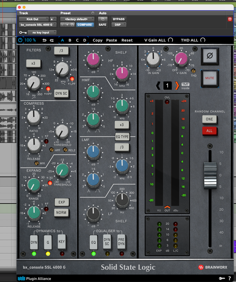Open the DSP dropdown

119,25
